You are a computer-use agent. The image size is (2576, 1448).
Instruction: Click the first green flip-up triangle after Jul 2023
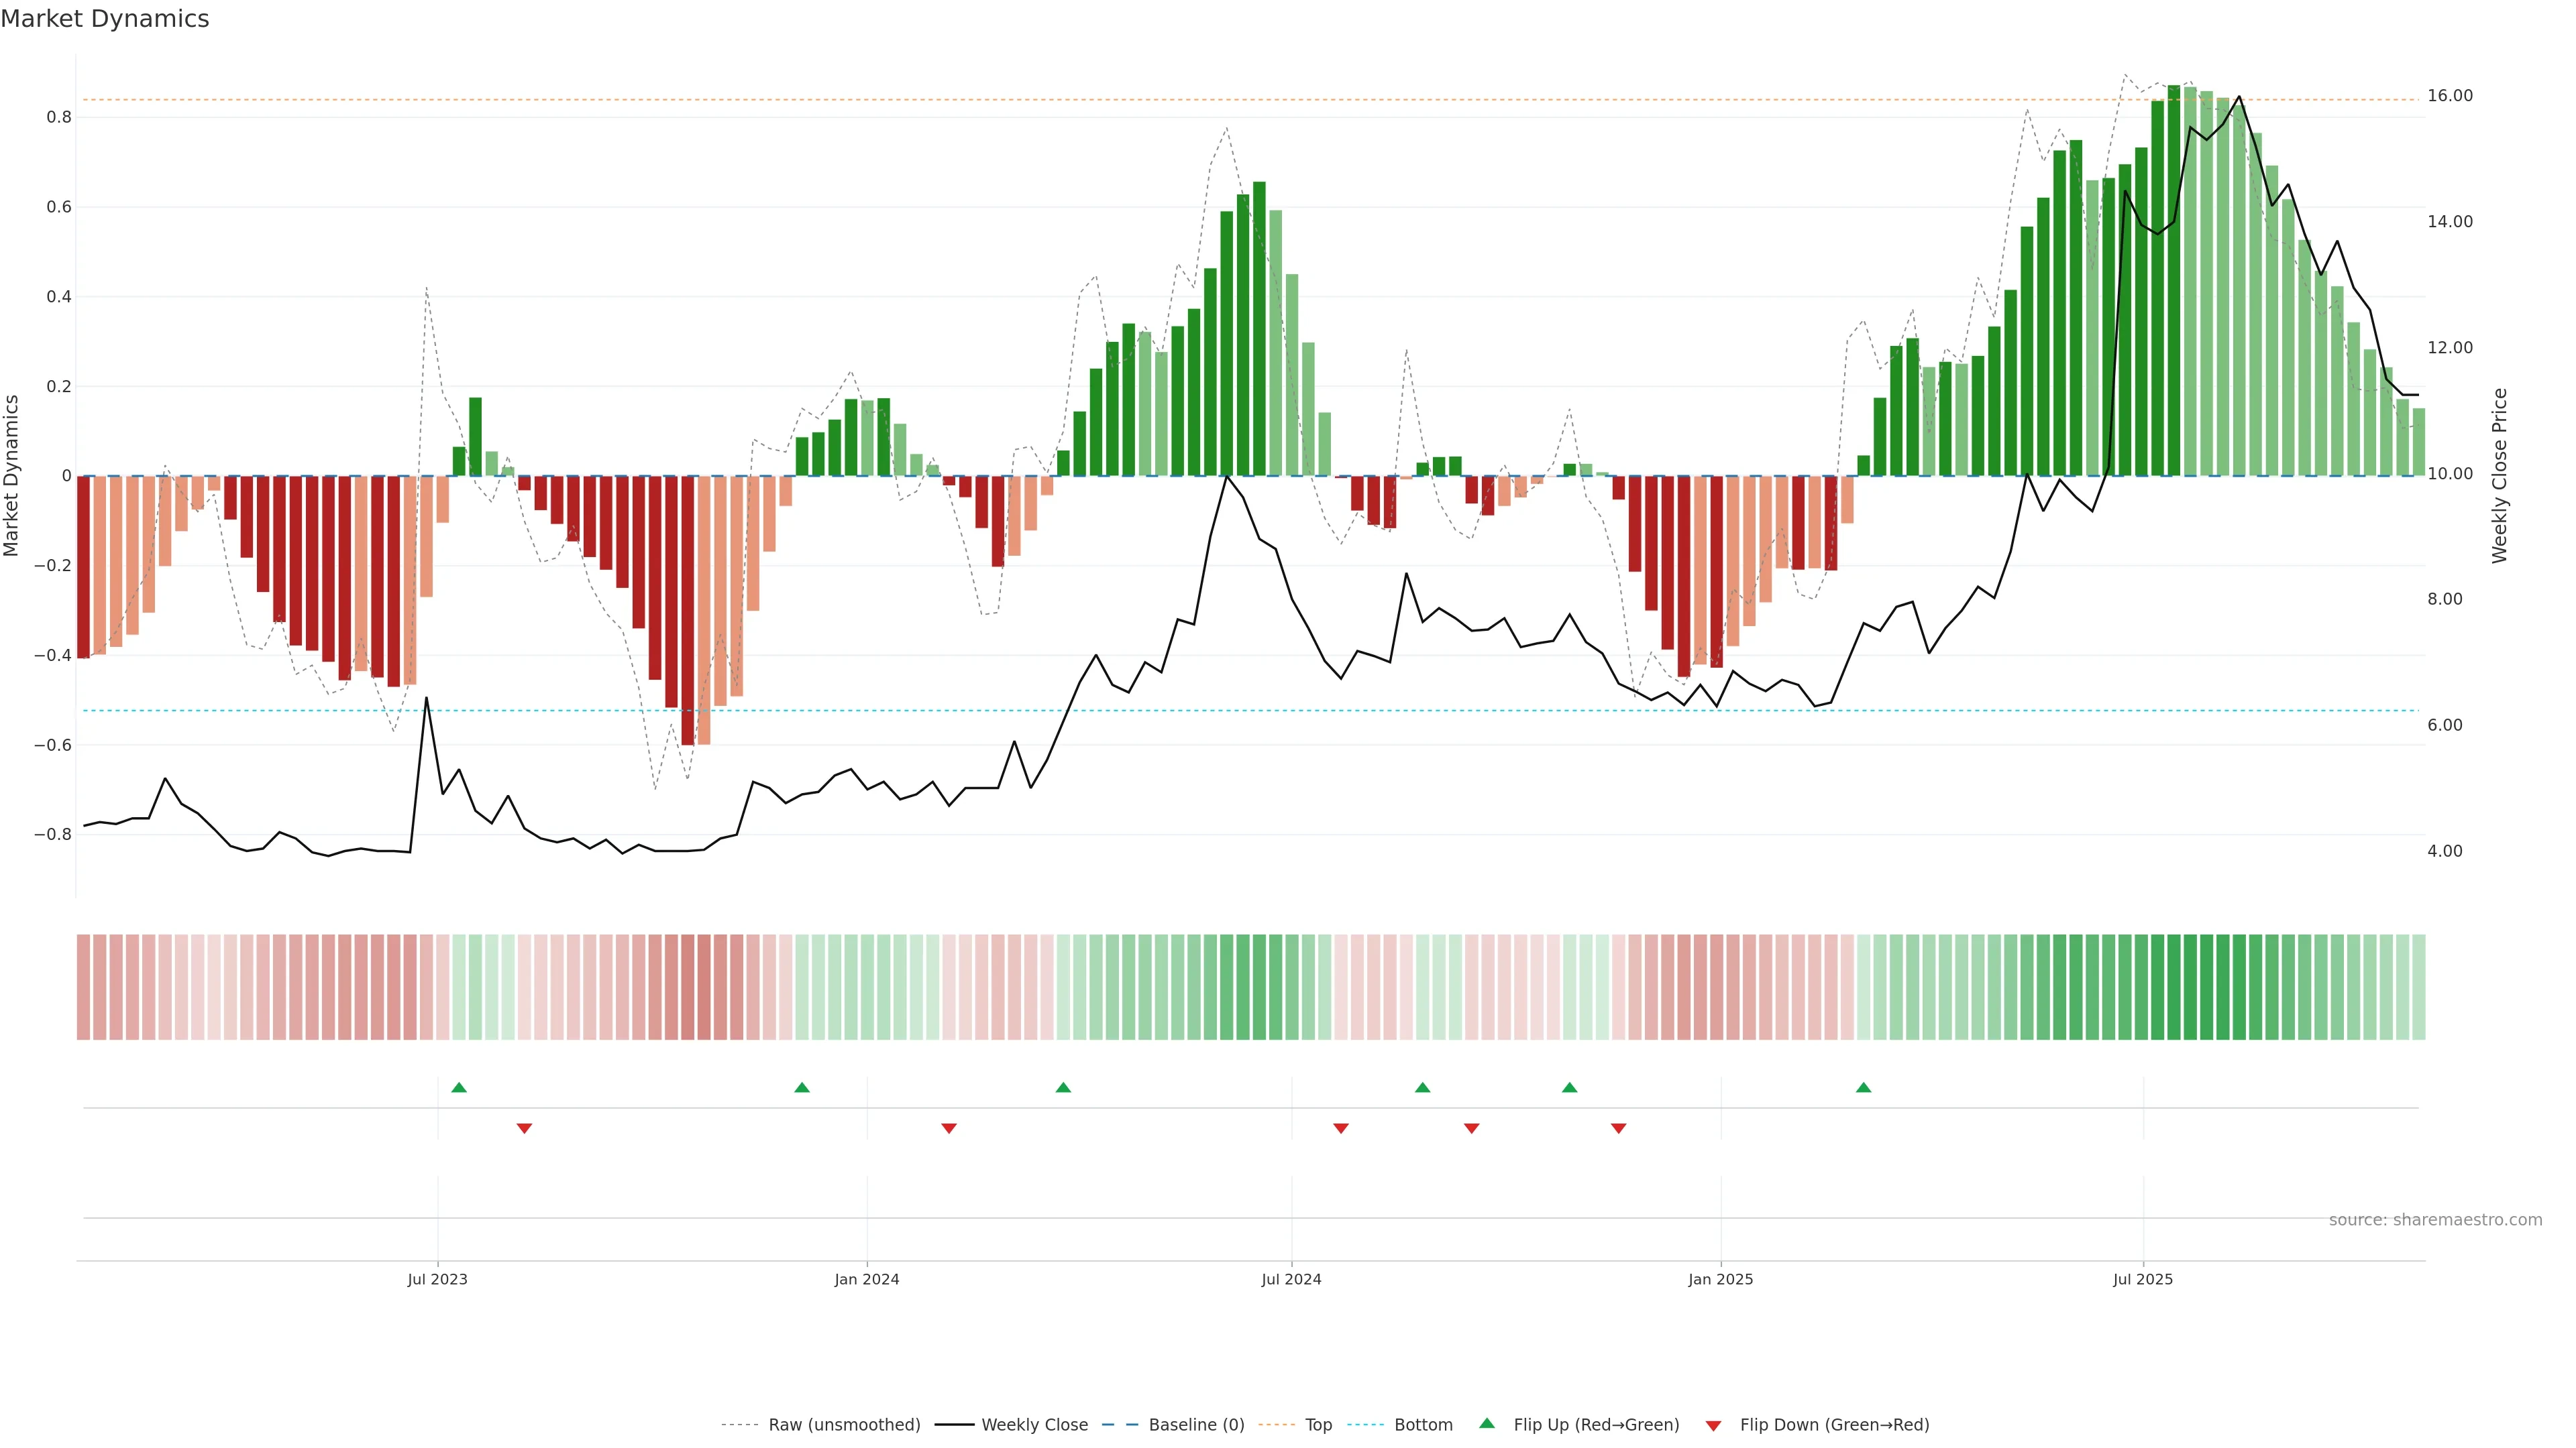click(x=459, y=1087)
